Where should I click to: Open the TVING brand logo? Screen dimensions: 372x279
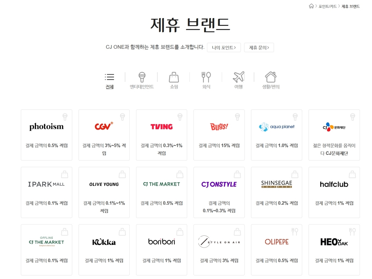pyautogui.click(x=162, y=127)
